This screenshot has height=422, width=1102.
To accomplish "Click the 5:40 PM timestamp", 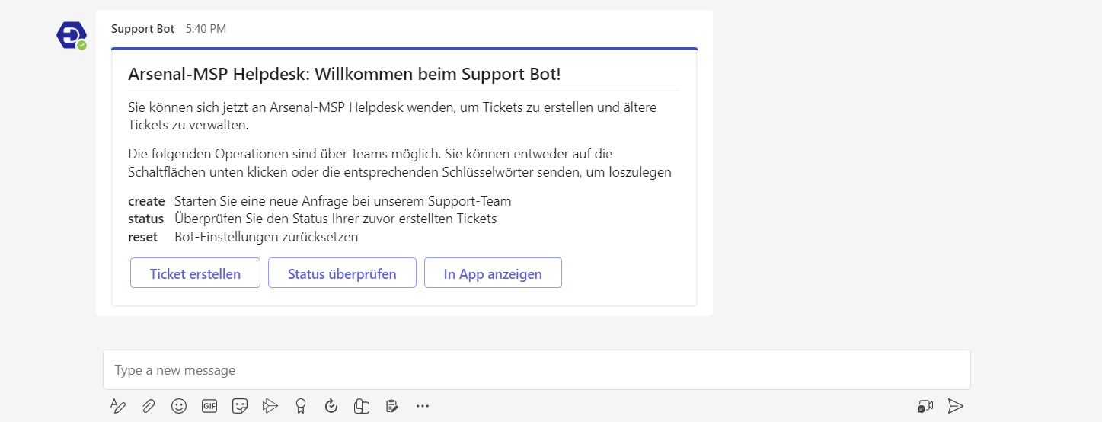I will click(x=206, y=29).
